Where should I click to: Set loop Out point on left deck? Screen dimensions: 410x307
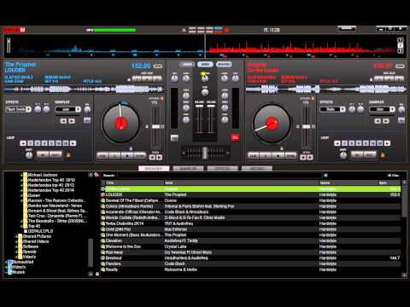[56, 154]
